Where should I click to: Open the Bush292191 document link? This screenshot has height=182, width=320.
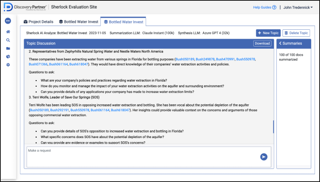coord(60,110)
